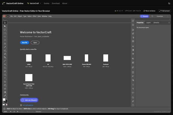Click the New window button

149,11
